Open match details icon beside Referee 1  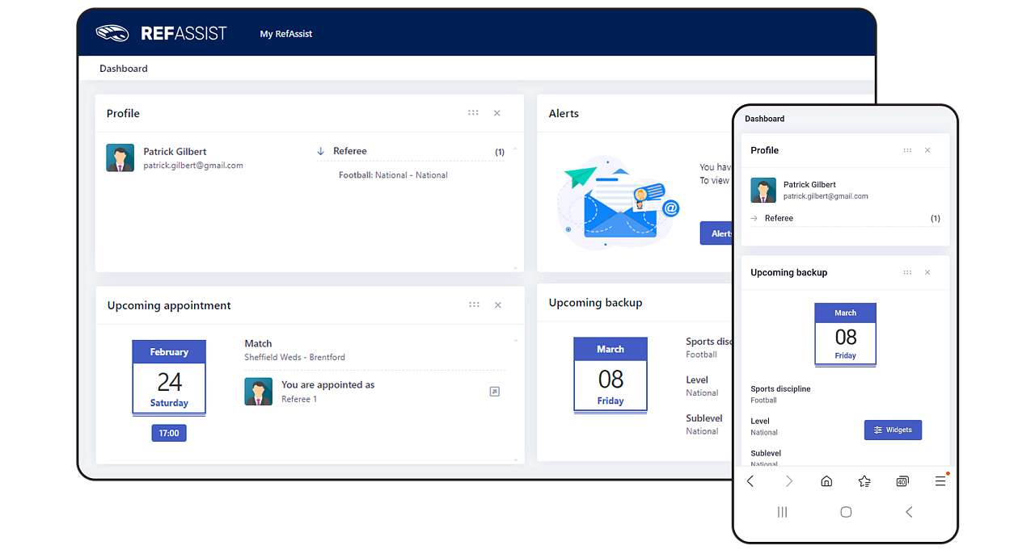coord(495,392)
